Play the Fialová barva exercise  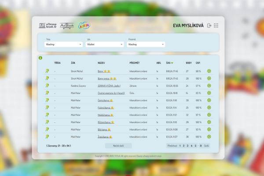coord(209,107)
